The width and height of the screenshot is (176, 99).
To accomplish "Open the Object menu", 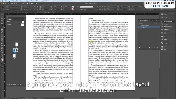I will pyautogui.click(x=32, y=1).
